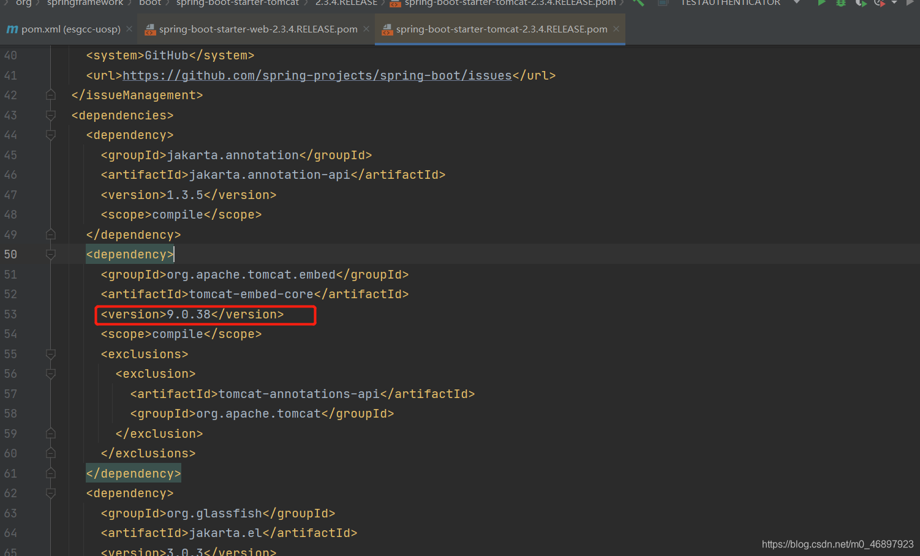
Task: Click line number 41 in gutter
Action: [10, 75]
